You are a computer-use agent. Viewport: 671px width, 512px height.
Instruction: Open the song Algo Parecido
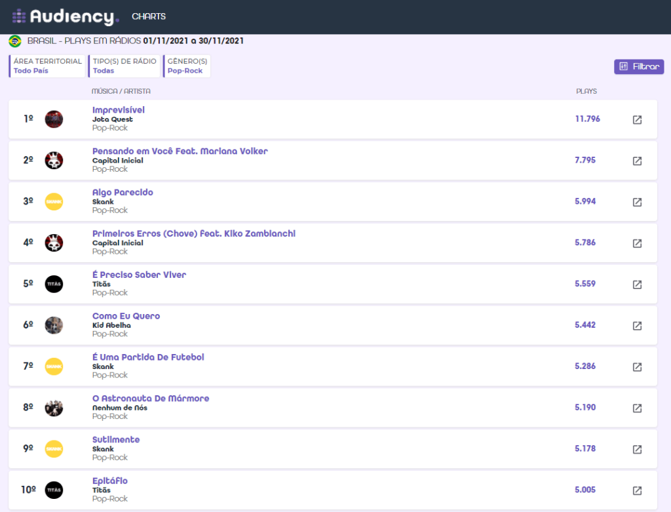pos(123,192)
